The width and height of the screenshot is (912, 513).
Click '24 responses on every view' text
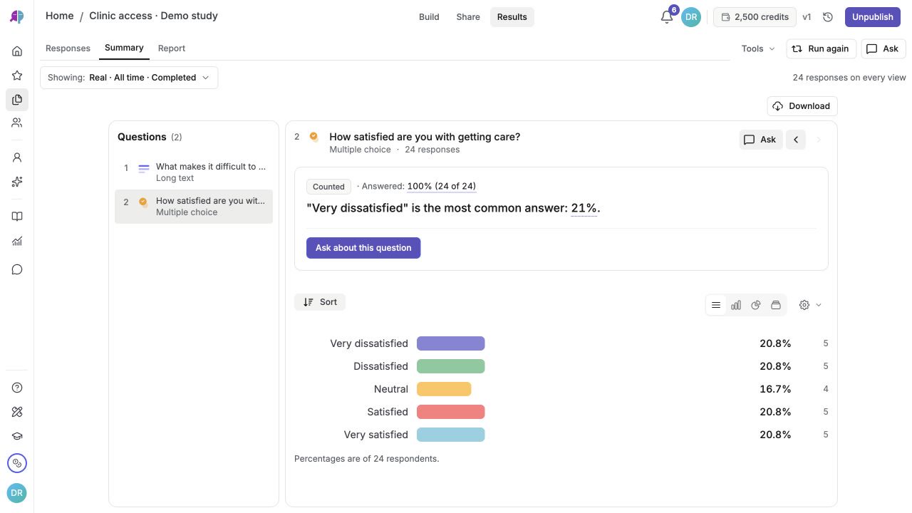point(849,78)
